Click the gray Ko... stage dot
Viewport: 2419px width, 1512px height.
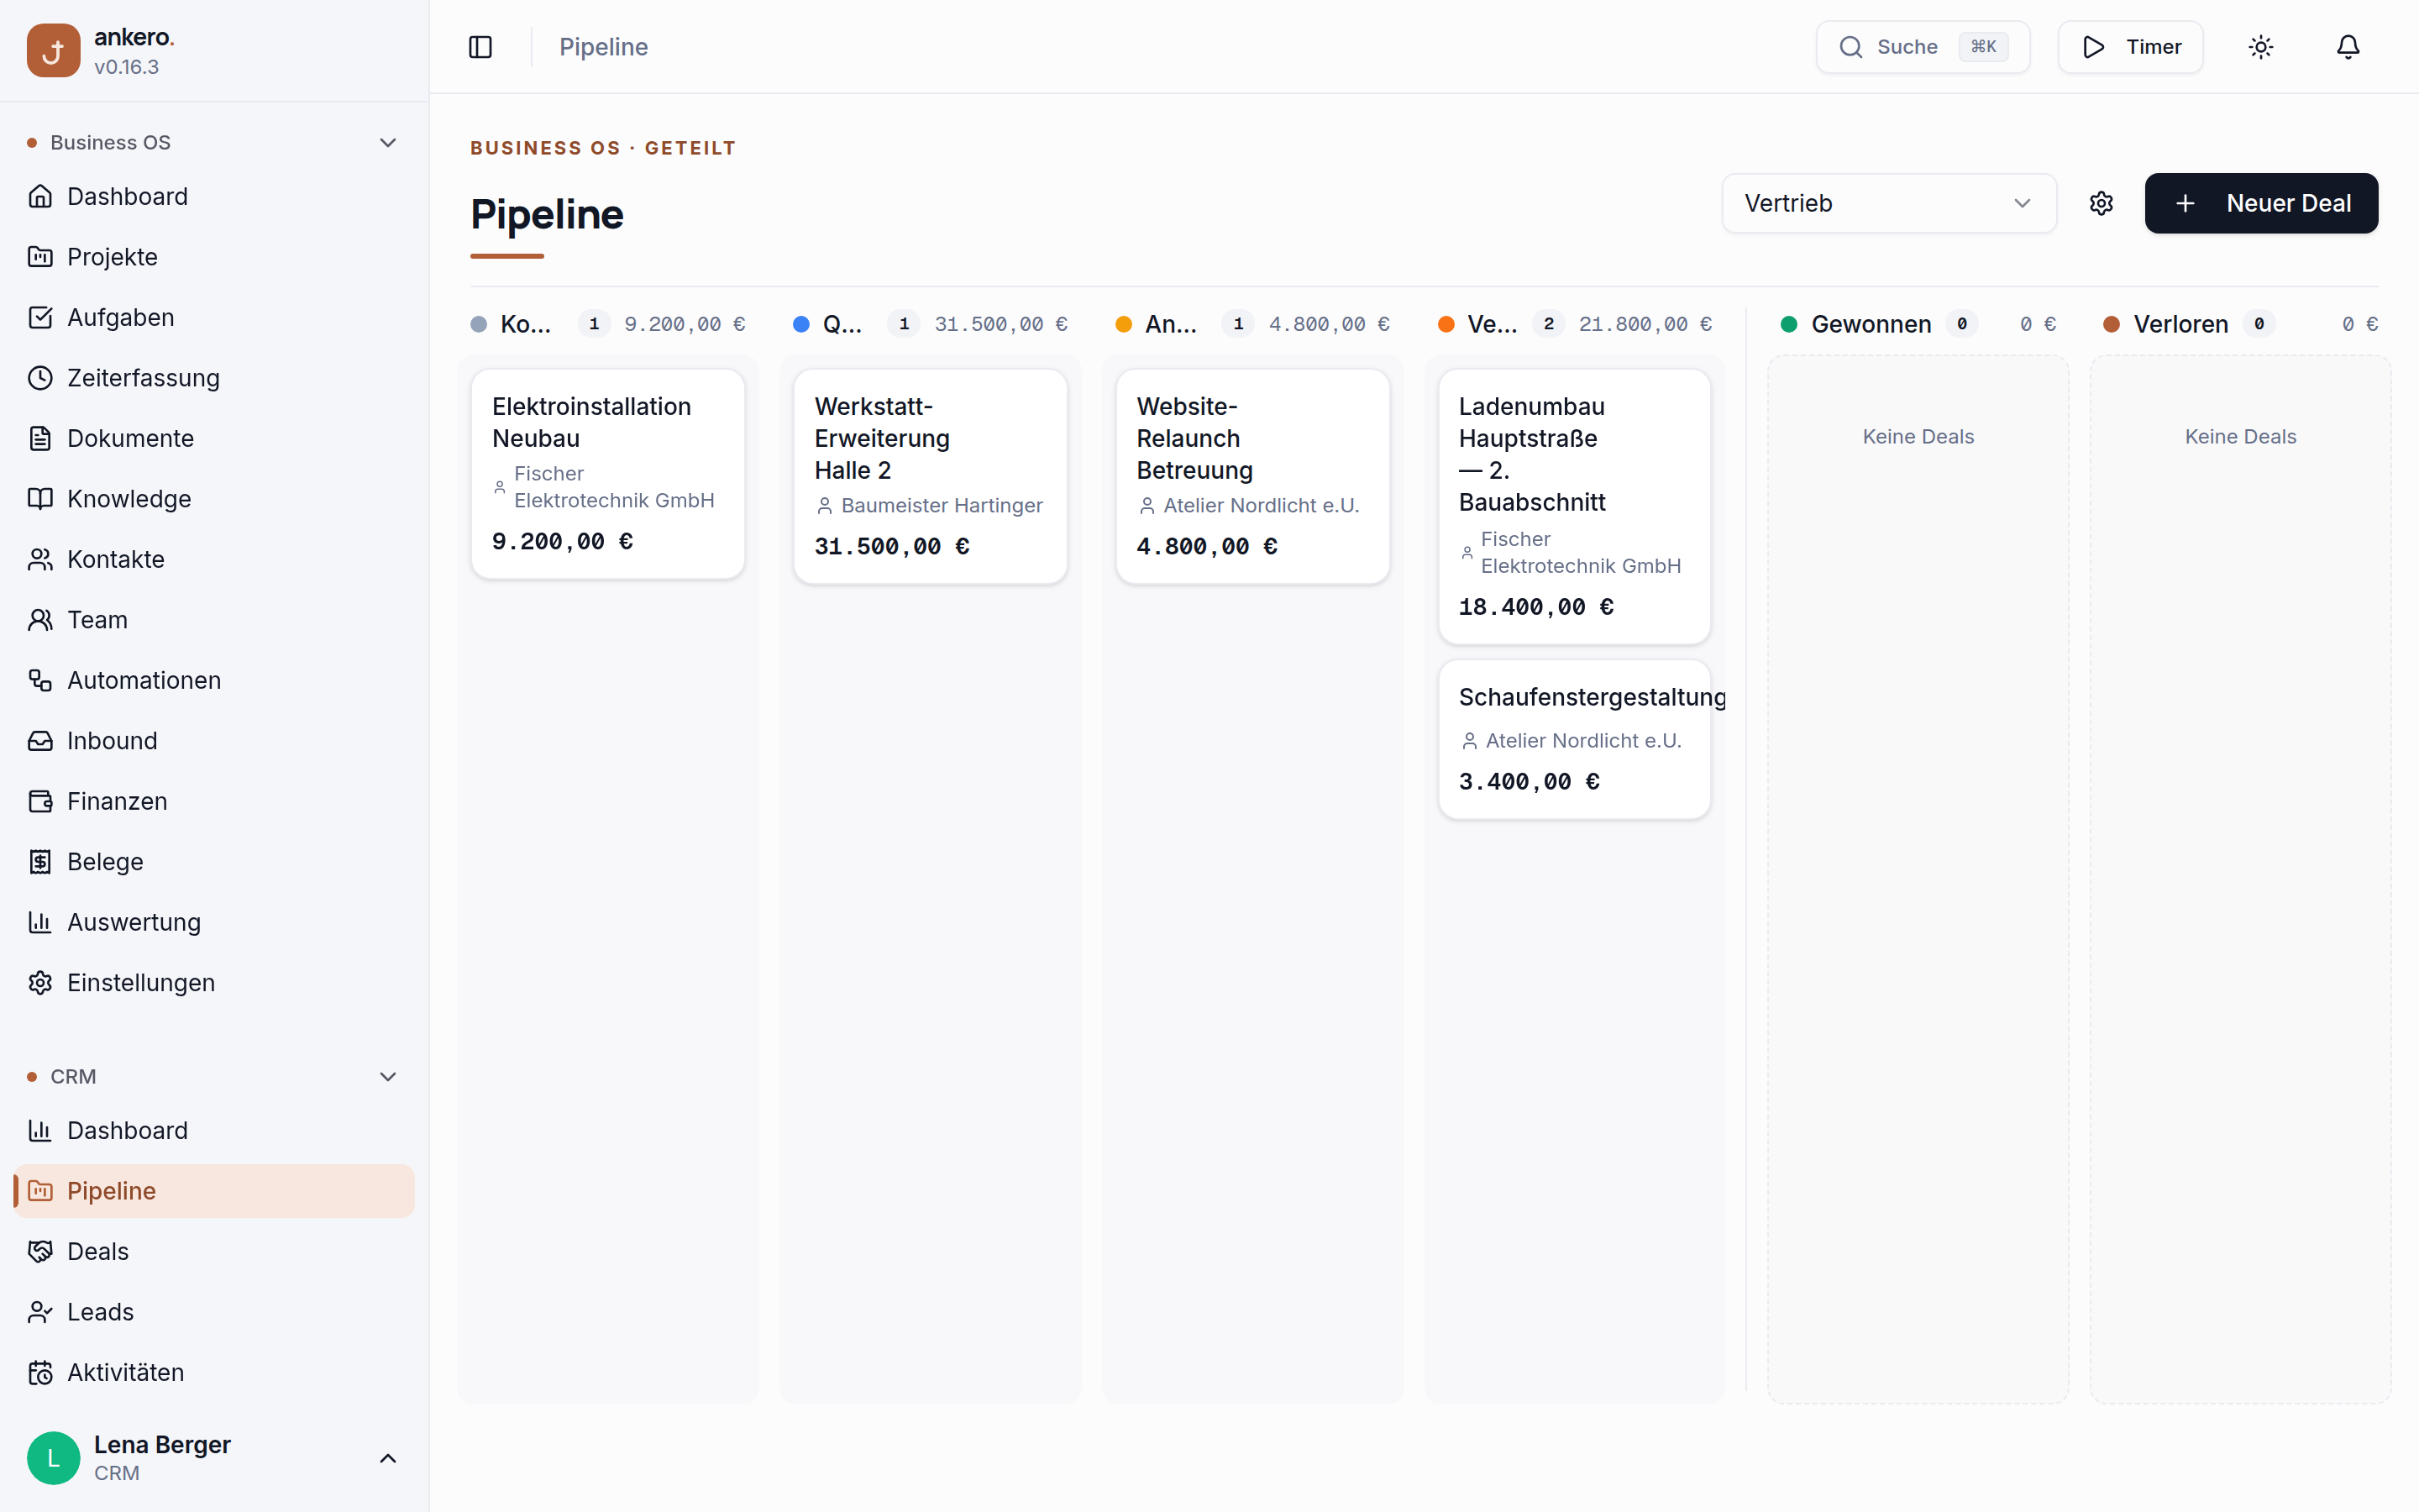coord(479,324)
